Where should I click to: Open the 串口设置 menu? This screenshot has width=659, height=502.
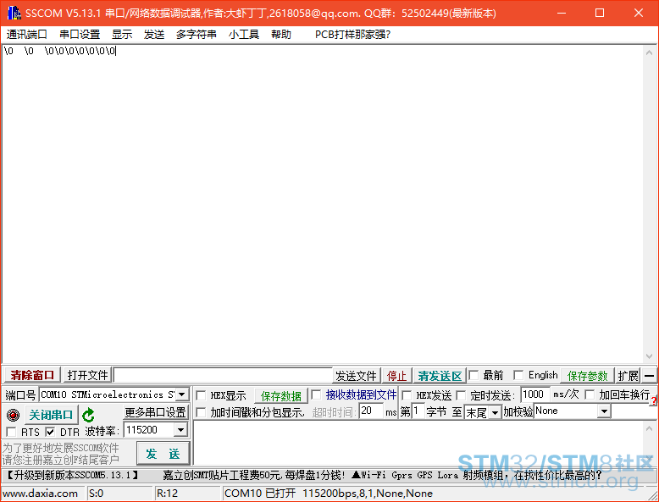tap(80, 35)
